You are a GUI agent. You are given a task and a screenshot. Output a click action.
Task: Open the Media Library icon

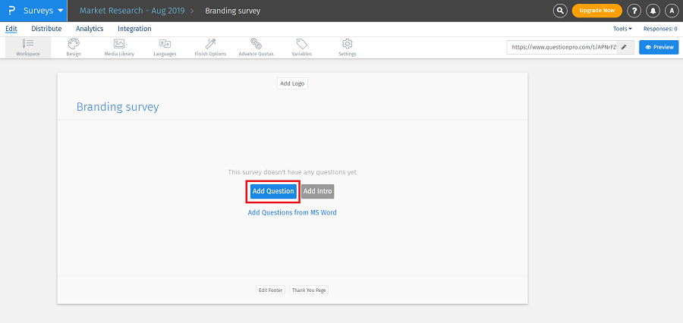(x=119, y=44)
